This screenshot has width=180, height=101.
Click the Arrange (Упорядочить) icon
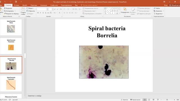(x=125, y=9)
